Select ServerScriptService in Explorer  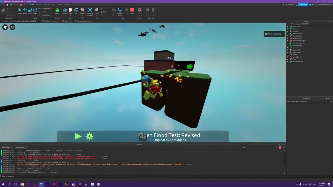click(299, 43)
